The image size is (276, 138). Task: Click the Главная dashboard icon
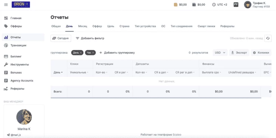6,18
